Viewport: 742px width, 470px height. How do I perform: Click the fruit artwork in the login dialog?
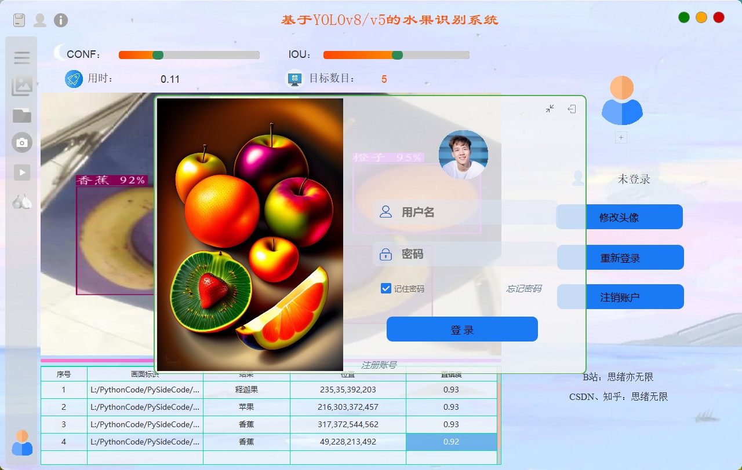(250, 234)
